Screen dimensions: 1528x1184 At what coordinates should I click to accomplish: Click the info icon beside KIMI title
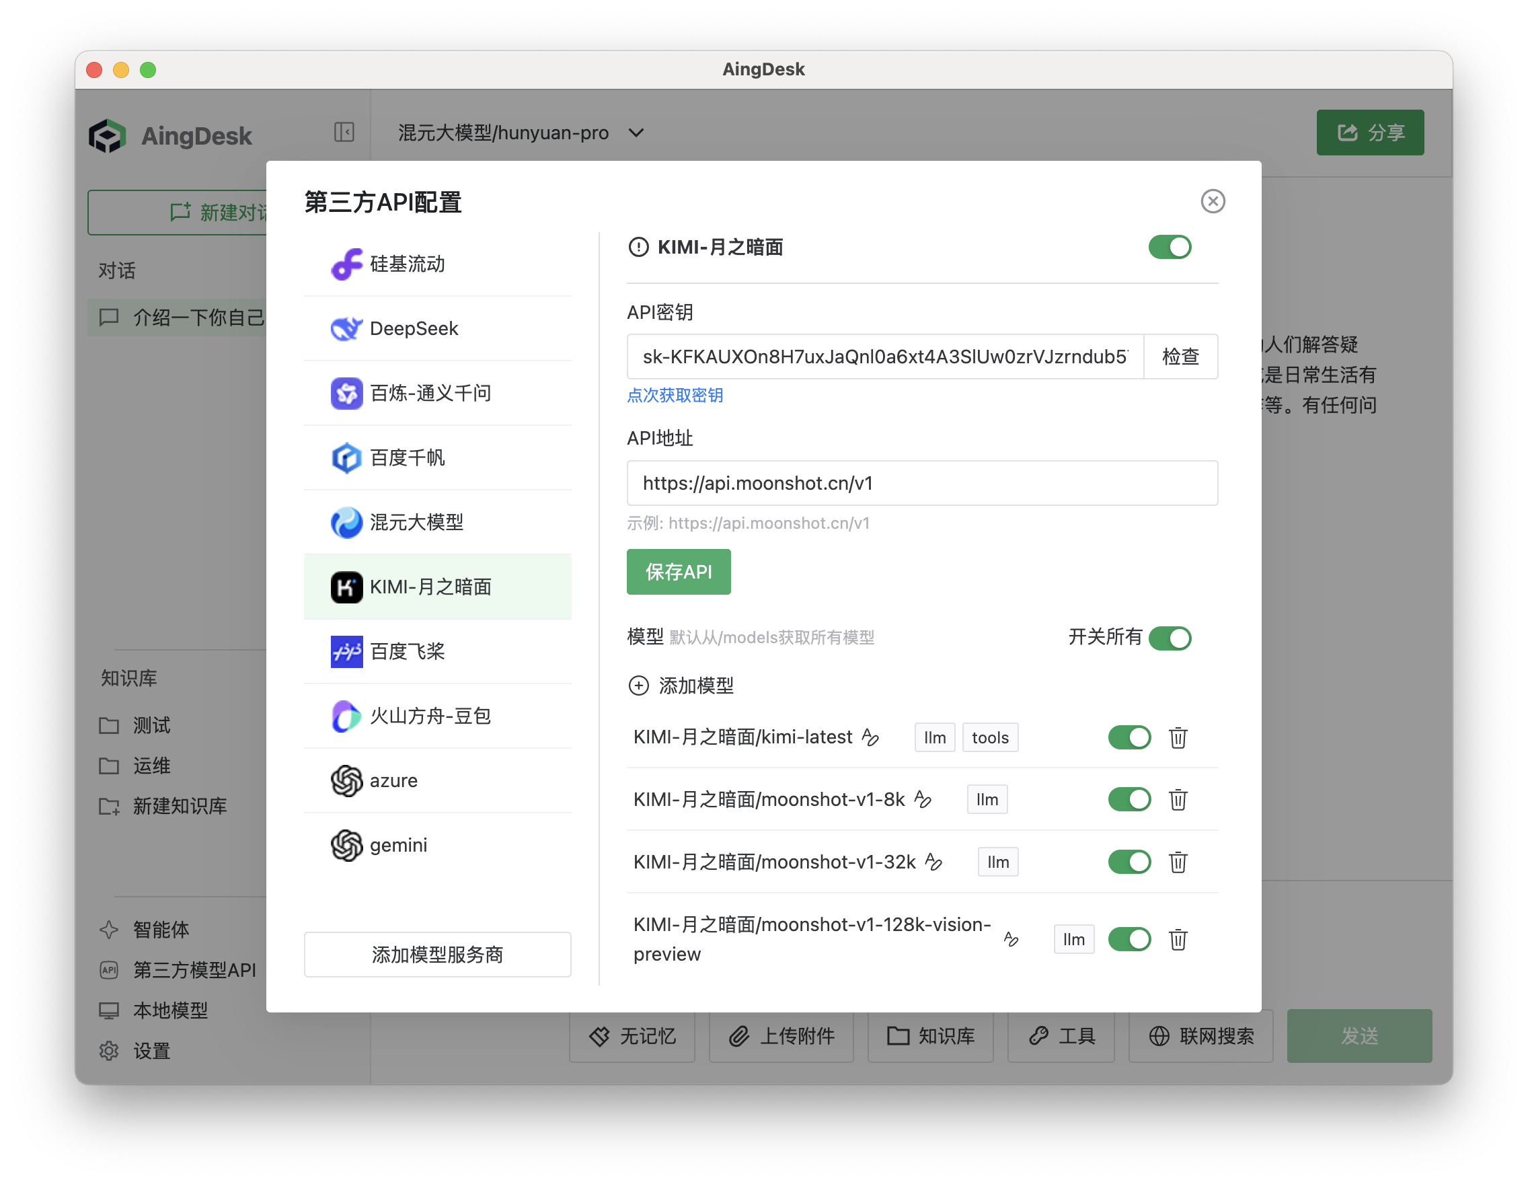coord(638,247)
